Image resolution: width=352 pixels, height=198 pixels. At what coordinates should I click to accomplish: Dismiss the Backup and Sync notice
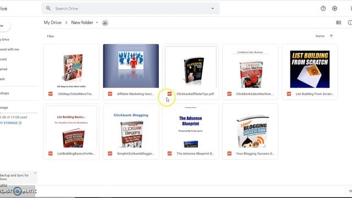tap(35, 173)
